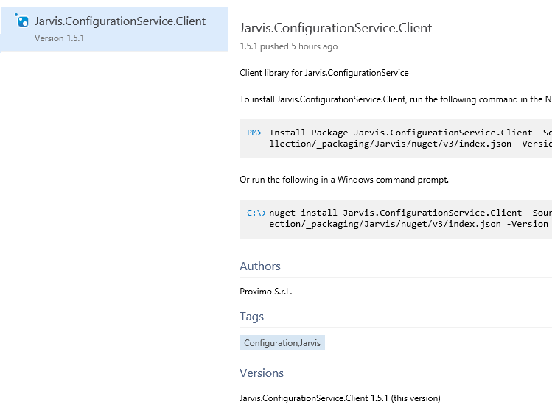Click the Jarvis.ConfigurationService.Client title in details pane
The image size is (552, 413).
click(x=335, y=28)
